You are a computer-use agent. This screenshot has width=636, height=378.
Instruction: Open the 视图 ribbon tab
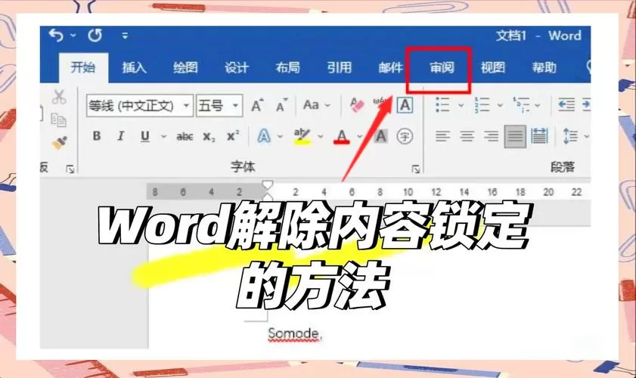click(x=493, y=67)
